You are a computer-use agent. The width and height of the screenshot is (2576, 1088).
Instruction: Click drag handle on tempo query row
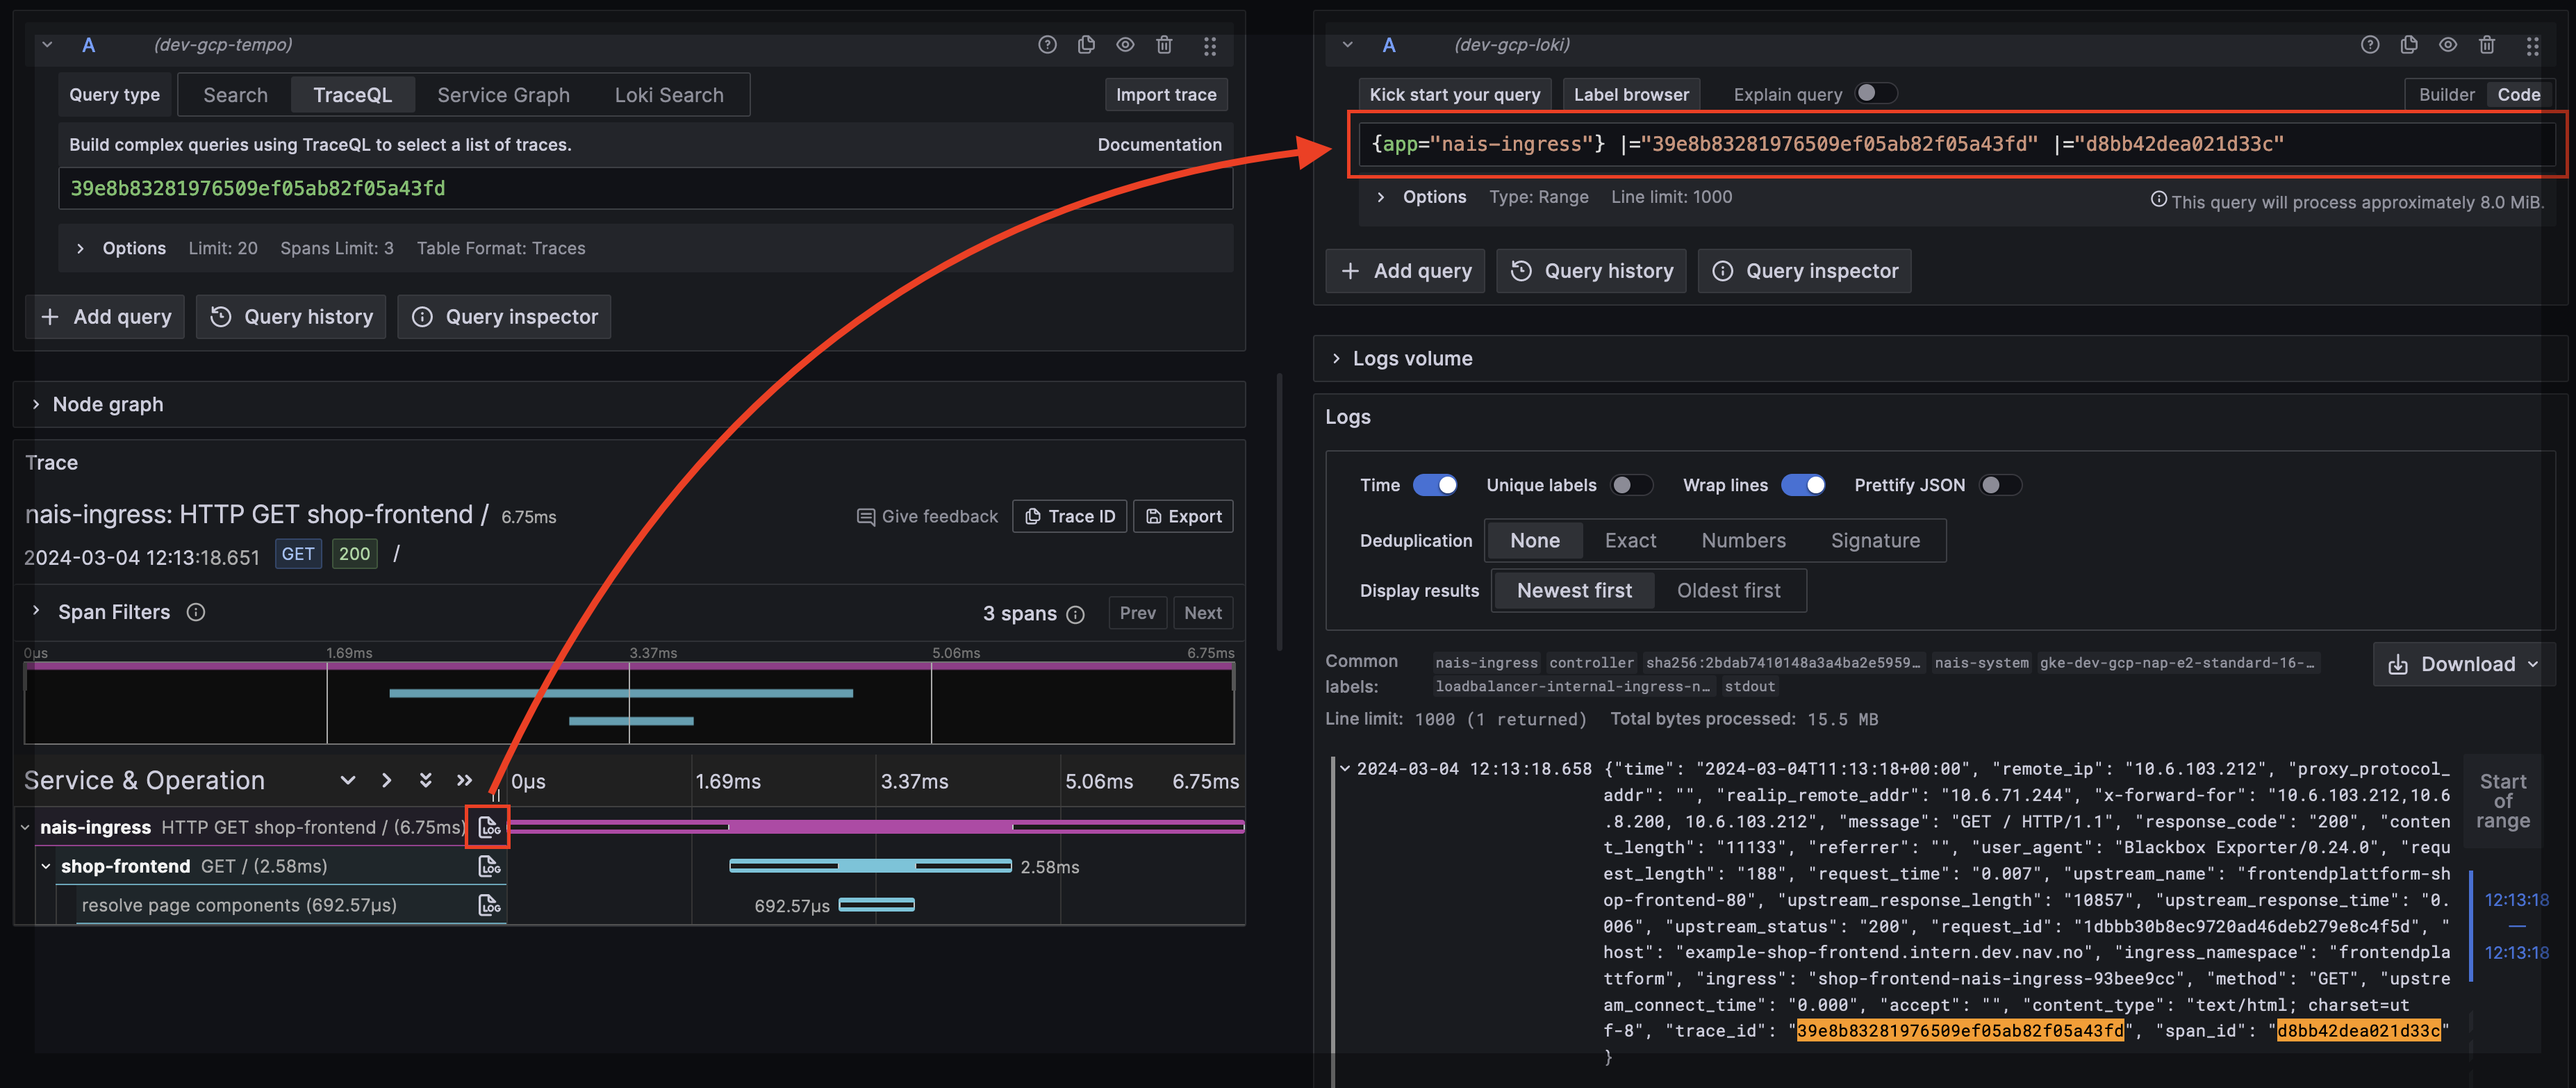pos(1210,45)
